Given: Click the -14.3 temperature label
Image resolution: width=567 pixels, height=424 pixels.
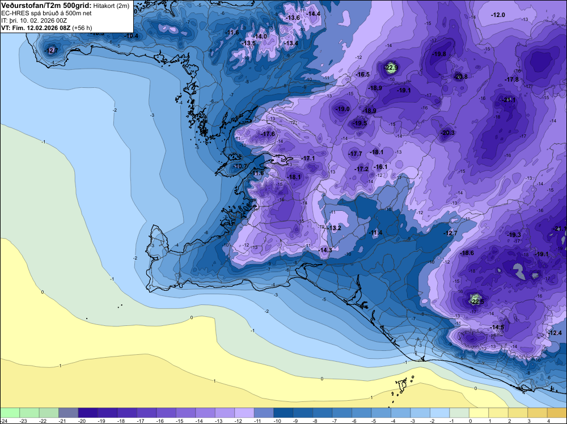Looking at the screenshot, I should [x=325, y=250].
